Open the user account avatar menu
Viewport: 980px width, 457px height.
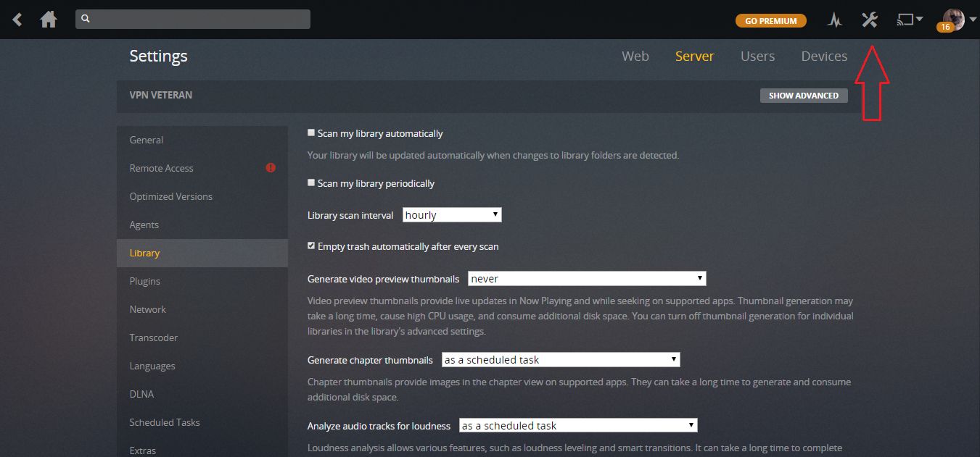click(x=953, y=18)
